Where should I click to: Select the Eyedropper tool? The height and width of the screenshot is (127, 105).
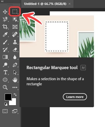pyautogui.click(x=5, y=34)
